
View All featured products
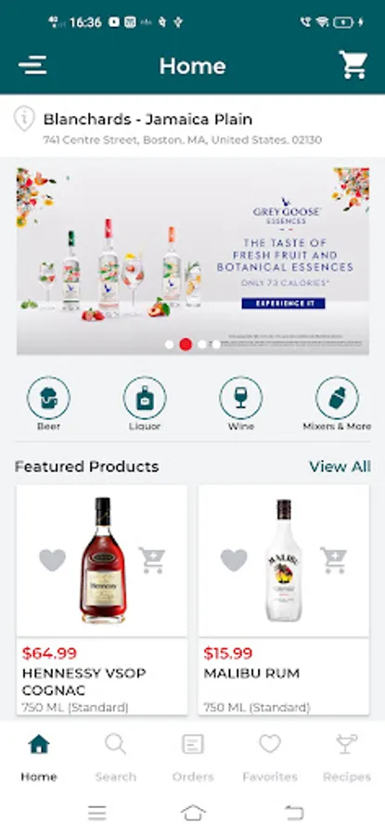[340, 467]
